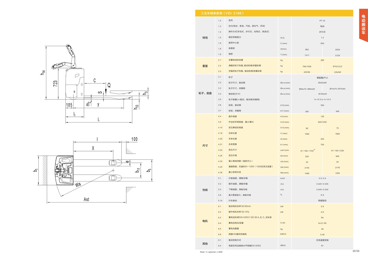Click the '其他' section label
This screenshot has height=262, width=368.
[x=205, y=244]
